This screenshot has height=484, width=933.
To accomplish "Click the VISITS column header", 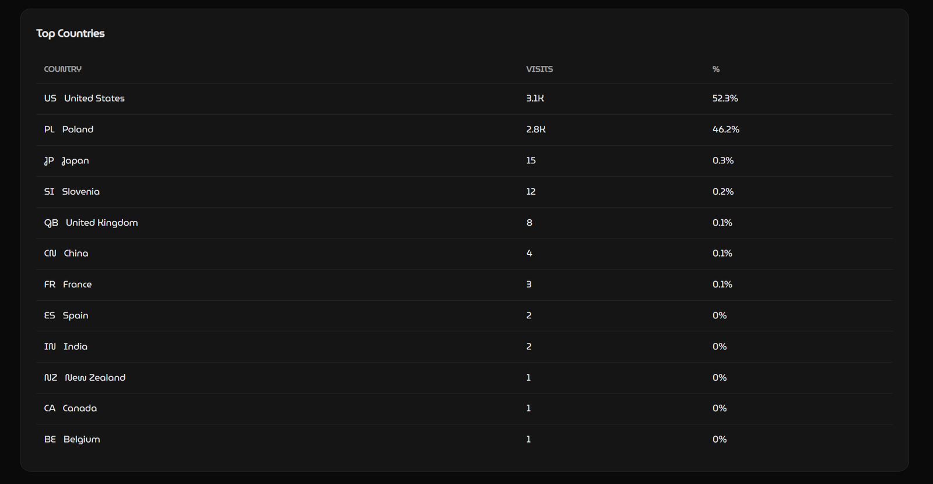I will [x=539, y=69].
